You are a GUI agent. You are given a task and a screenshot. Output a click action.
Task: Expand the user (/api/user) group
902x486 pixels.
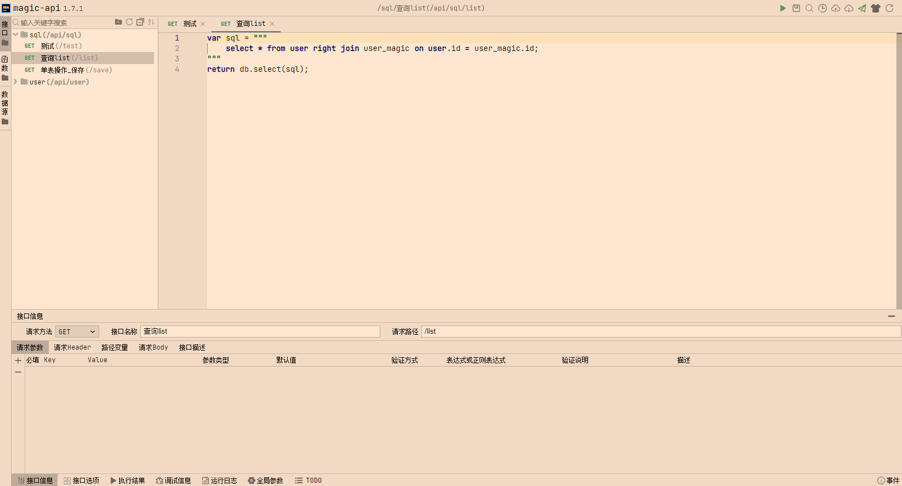click(16, 82)
